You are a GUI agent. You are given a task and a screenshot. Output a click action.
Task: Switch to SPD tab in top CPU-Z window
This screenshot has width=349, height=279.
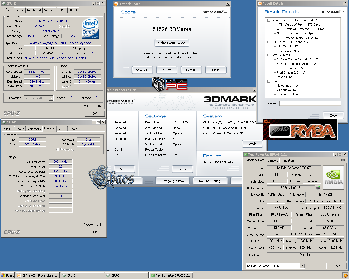61,10
